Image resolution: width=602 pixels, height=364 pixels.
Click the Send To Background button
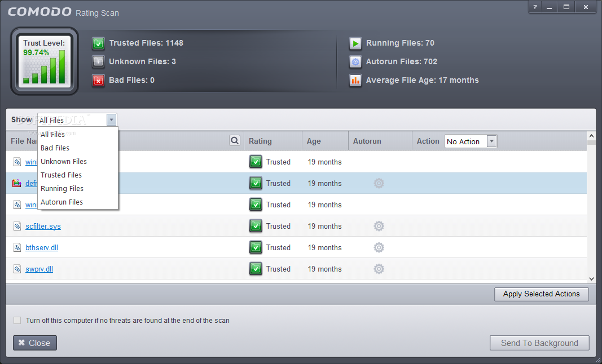tap(539, 343)
